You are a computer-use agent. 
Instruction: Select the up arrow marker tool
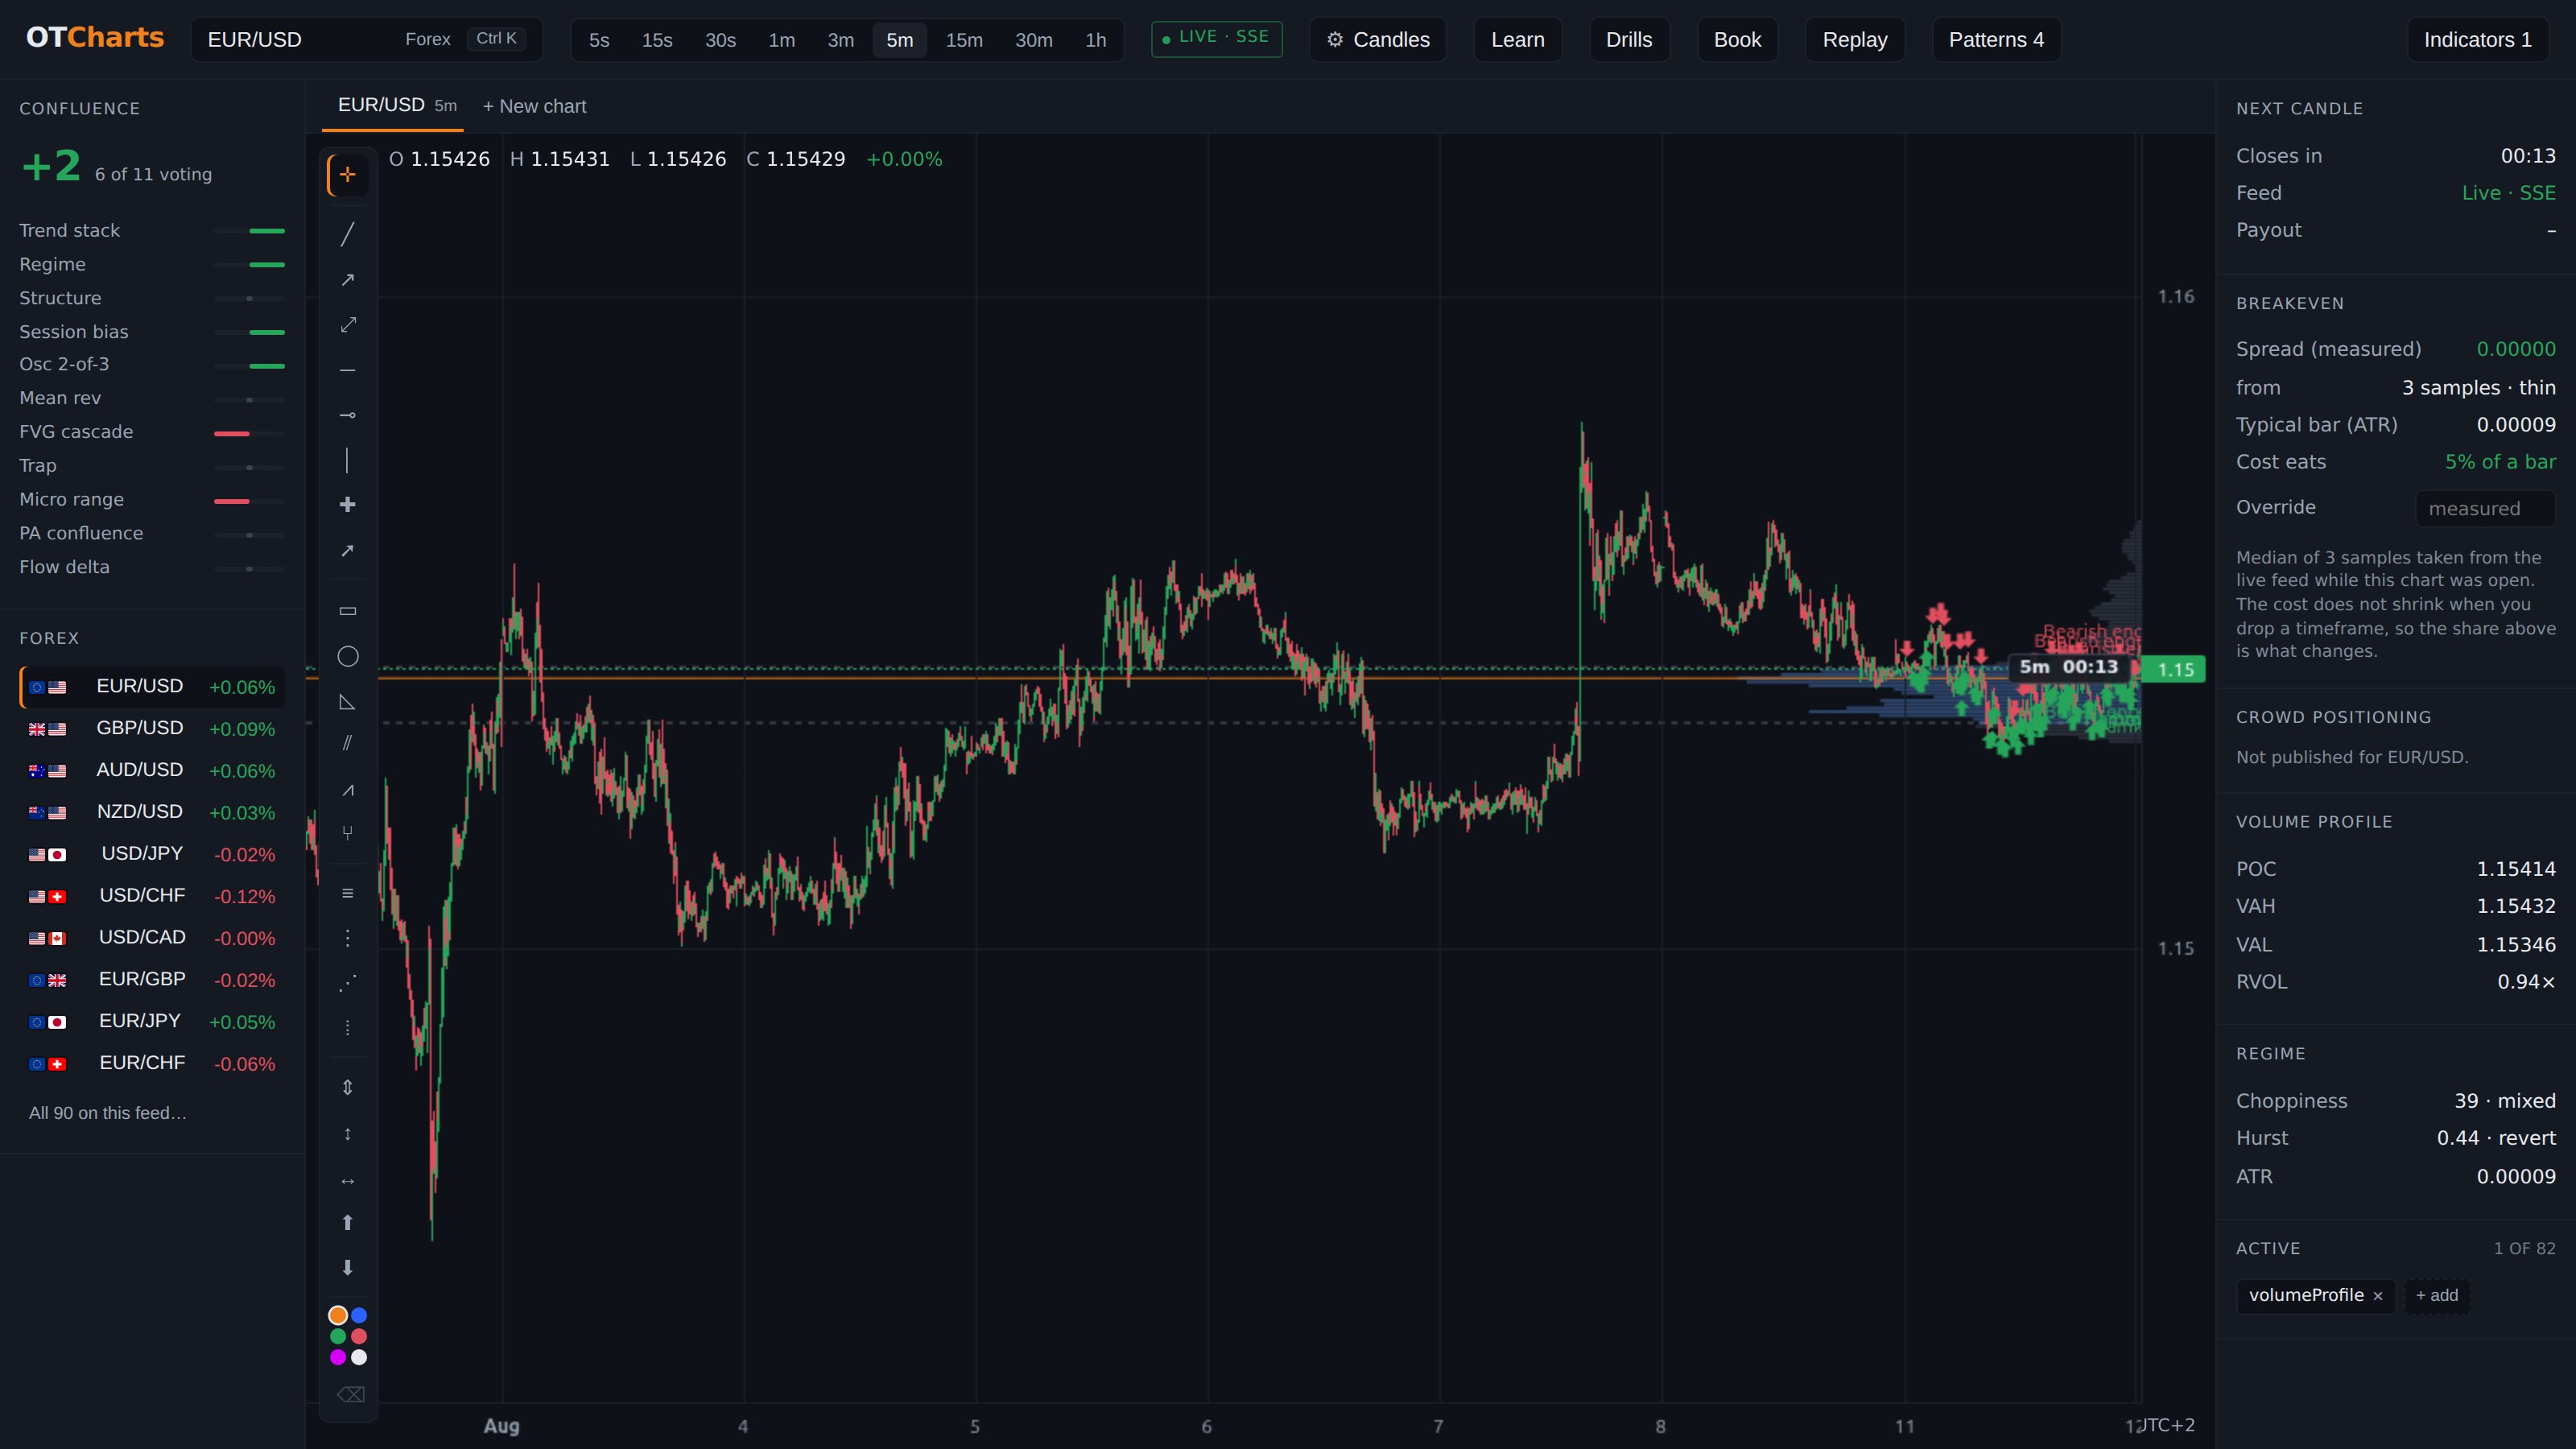click(x=347, y=1223)
